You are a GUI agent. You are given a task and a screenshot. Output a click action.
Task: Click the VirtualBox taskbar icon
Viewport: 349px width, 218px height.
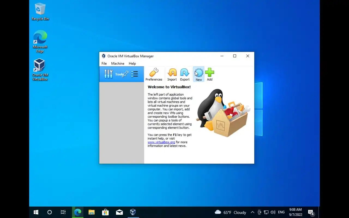(x=133, y=212)
